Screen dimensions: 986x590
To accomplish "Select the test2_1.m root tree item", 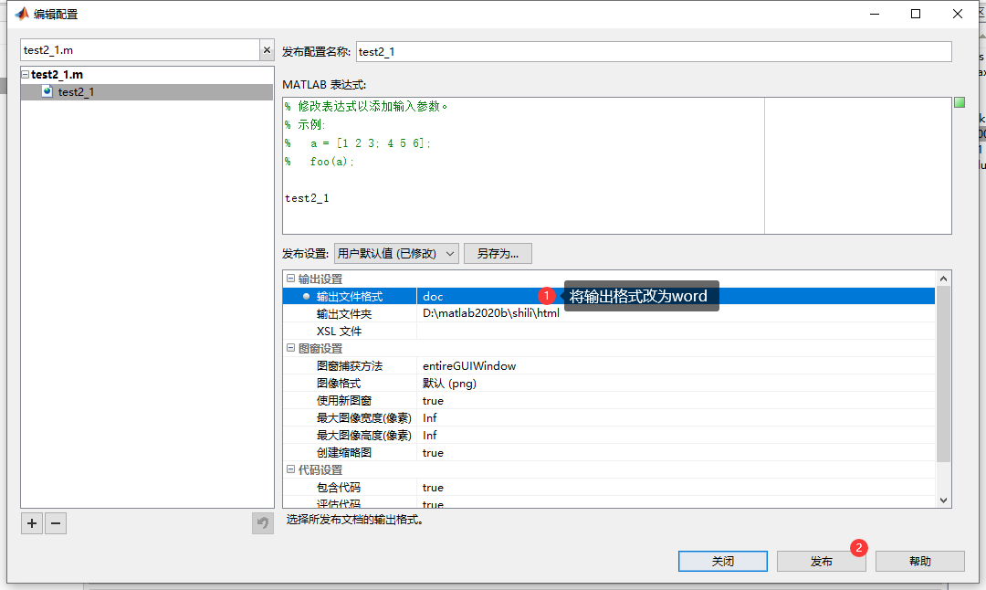I will (x=57, y=74).
